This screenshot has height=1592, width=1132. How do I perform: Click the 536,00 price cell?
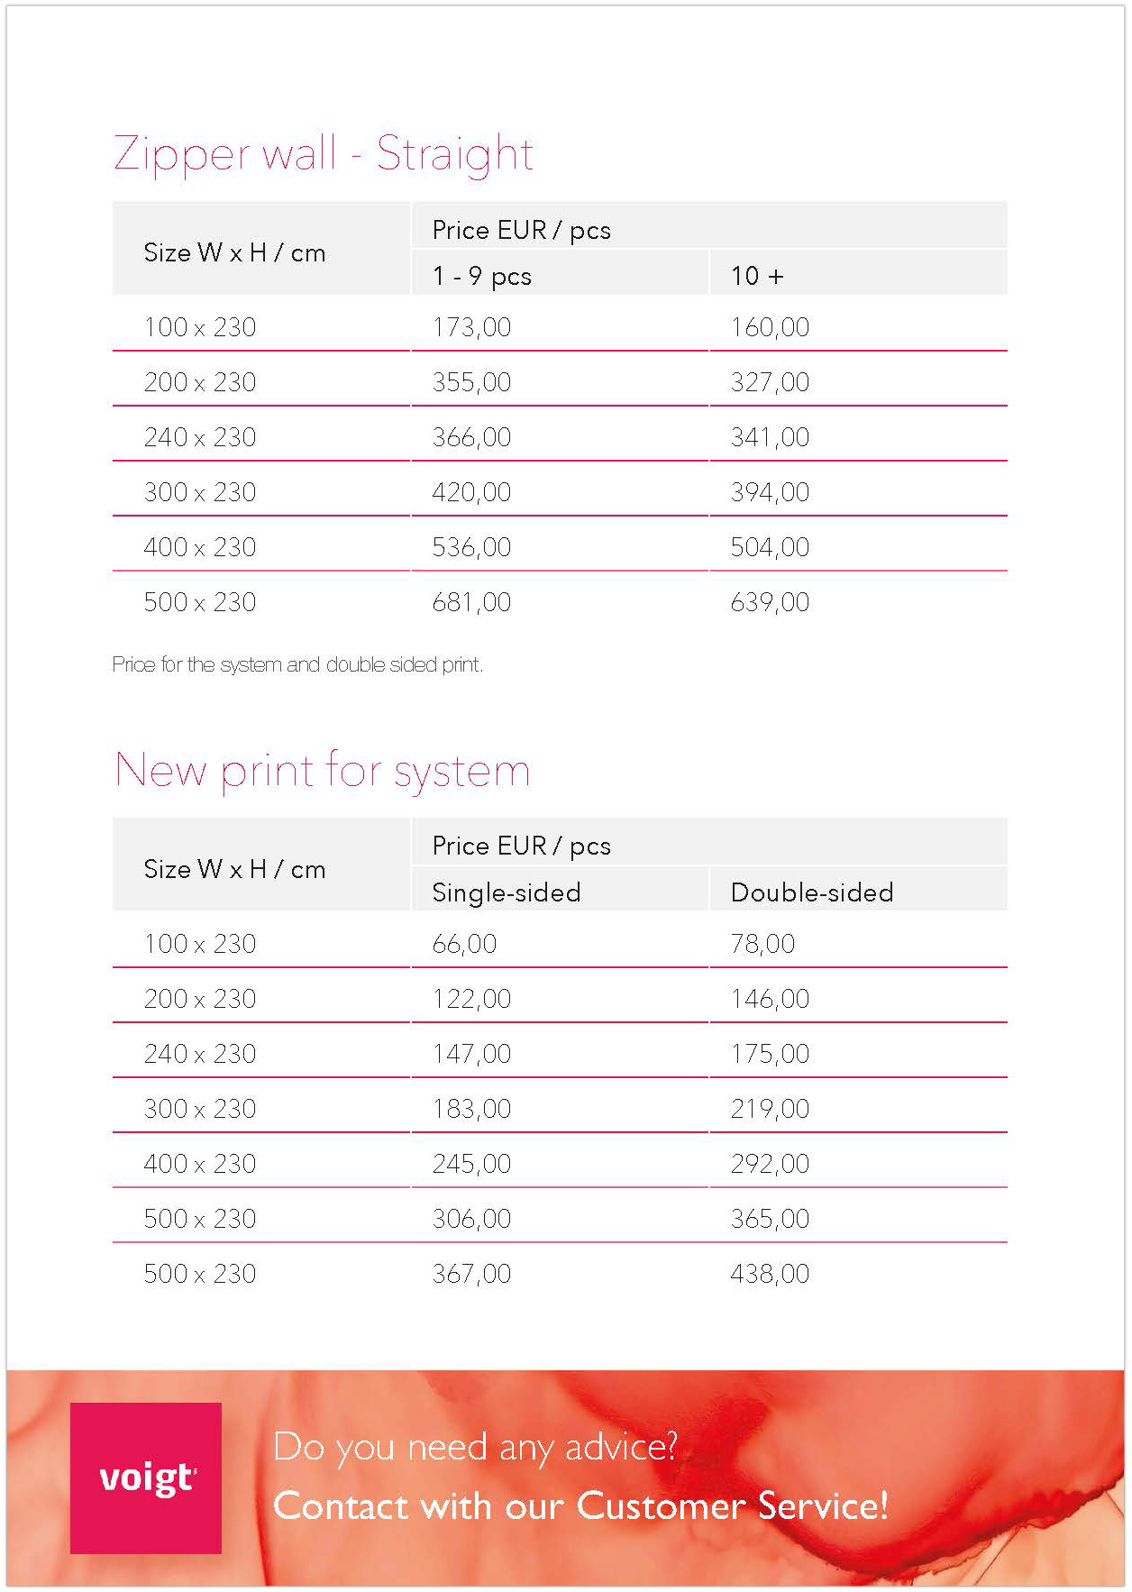[471, 547]
